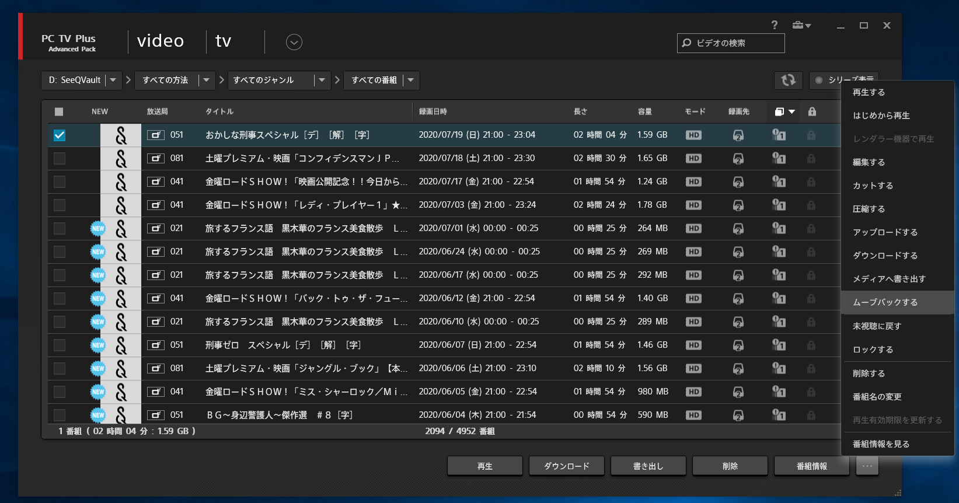Click the refresh list icon
Viewport: 959px width, 503px height.
click(788, 80)
